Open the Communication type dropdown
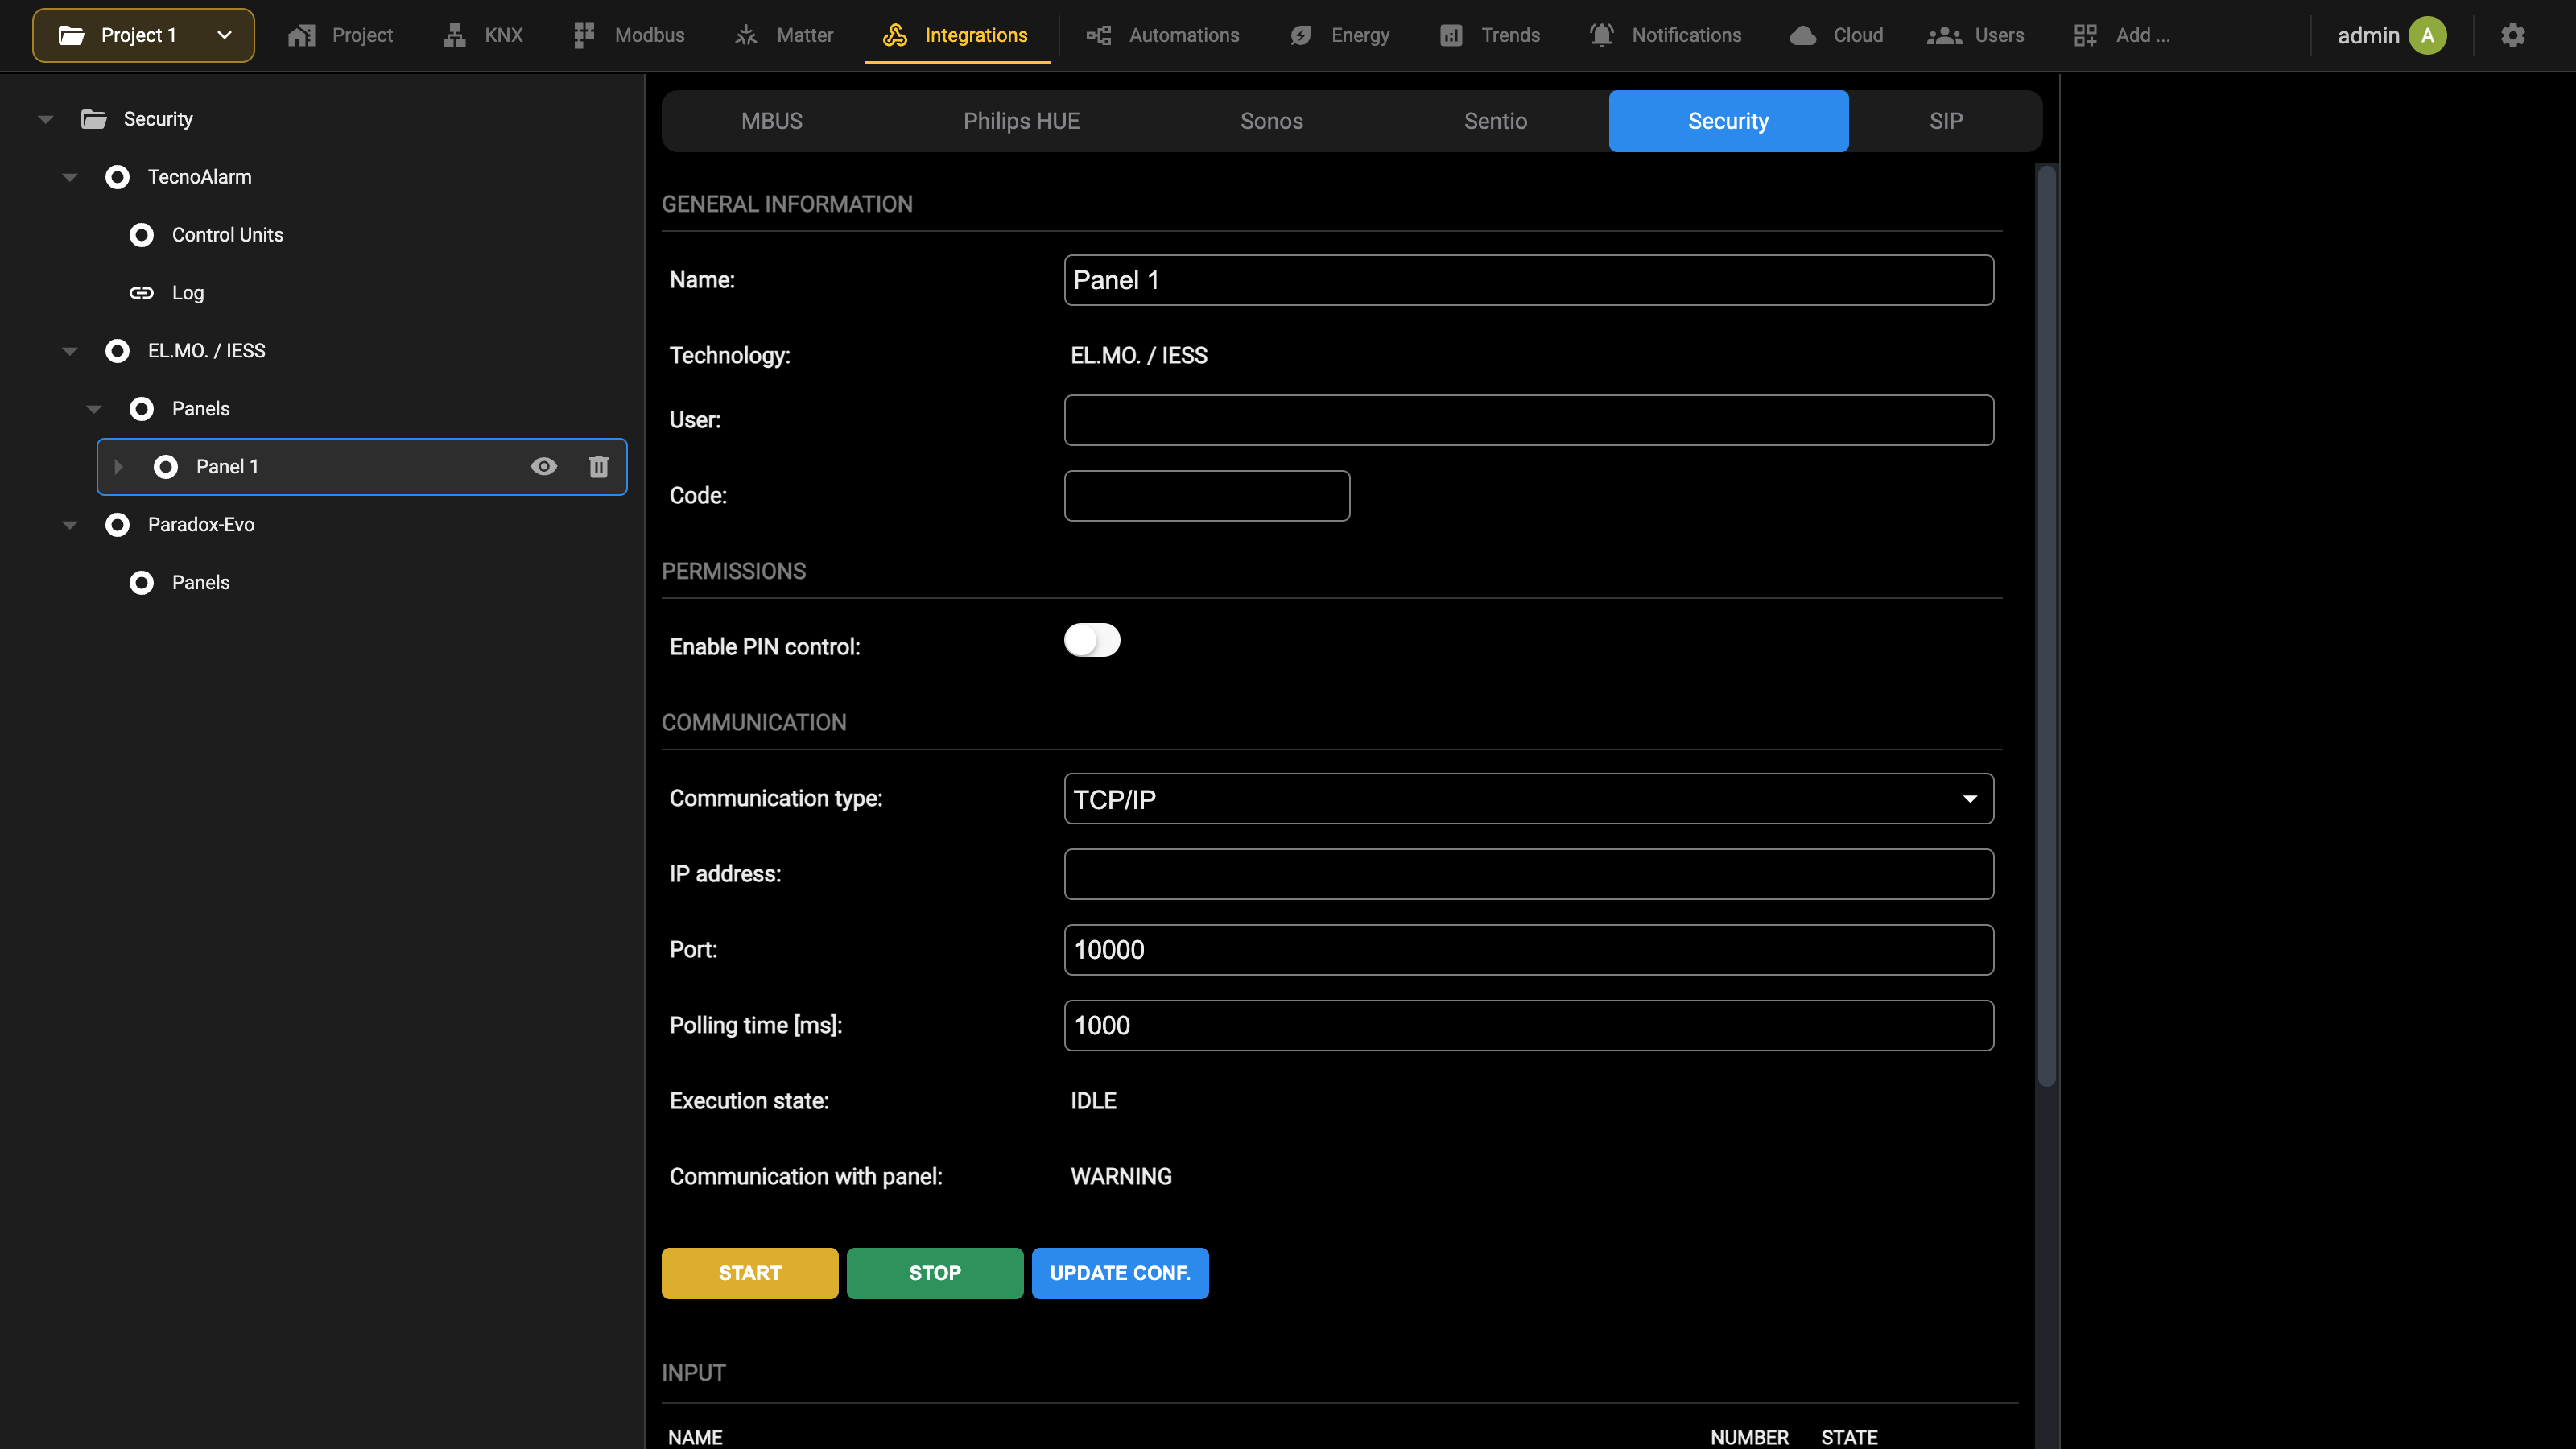 tap(1529, 799)
